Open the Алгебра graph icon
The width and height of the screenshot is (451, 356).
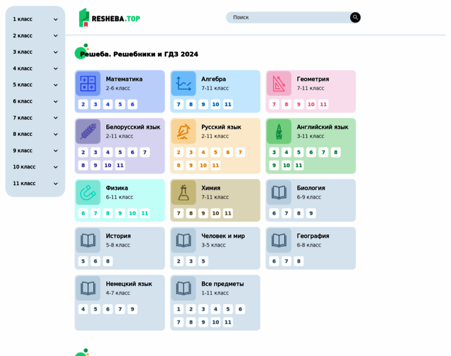coord(183,84)
